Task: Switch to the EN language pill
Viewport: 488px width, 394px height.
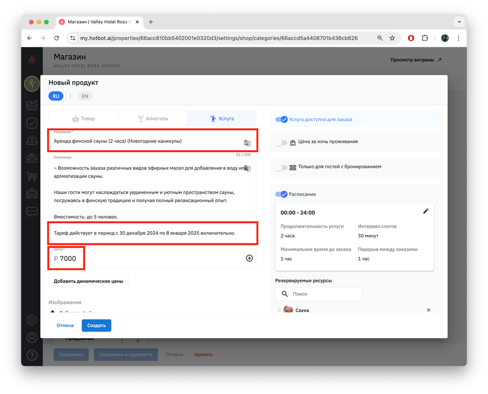Action: 85,96
